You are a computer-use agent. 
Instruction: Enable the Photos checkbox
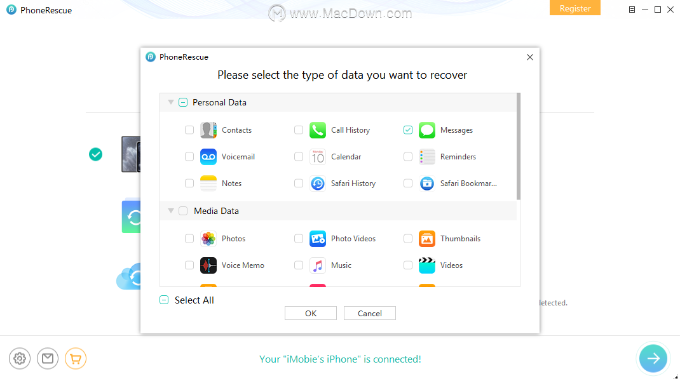point(189,238)
